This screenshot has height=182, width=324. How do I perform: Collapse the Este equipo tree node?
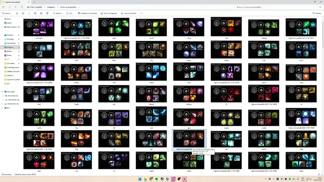coord(2,92)
